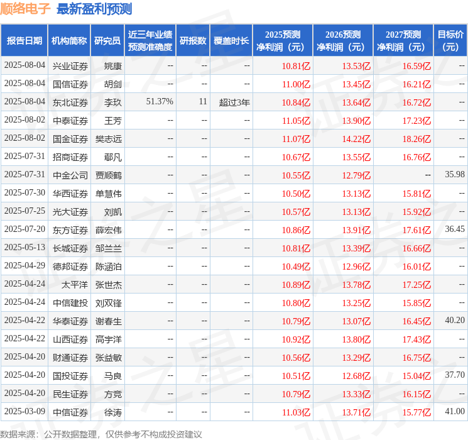Click 2025 forecast 10.49亿

pos(296,267)
